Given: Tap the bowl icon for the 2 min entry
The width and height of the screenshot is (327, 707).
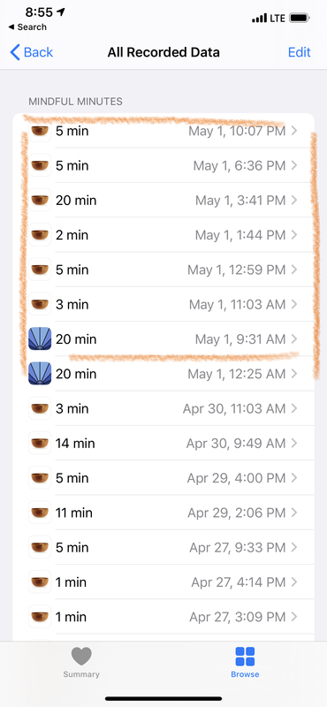Looking at the screenshot, I should point(40,235).
